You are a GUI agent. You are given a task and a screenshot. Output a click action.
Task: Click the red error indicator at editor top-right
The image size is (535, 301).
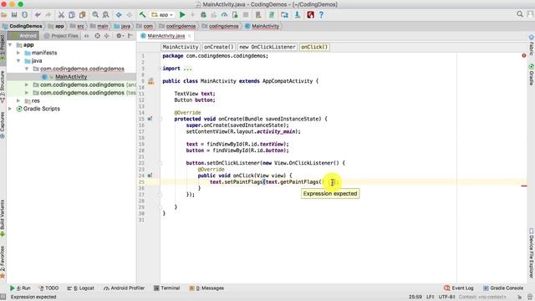click(x=524, y=55)
